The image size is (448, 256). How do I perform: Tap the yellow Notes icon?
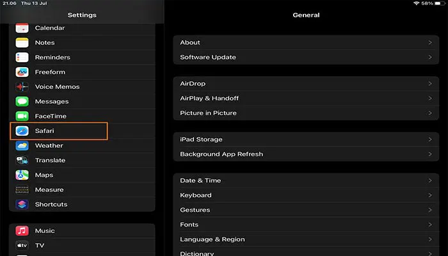click(x=22, y=43)
